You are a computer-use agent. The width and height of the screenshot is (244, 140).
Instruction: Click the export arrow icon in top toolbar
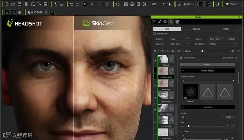(39, 4)
